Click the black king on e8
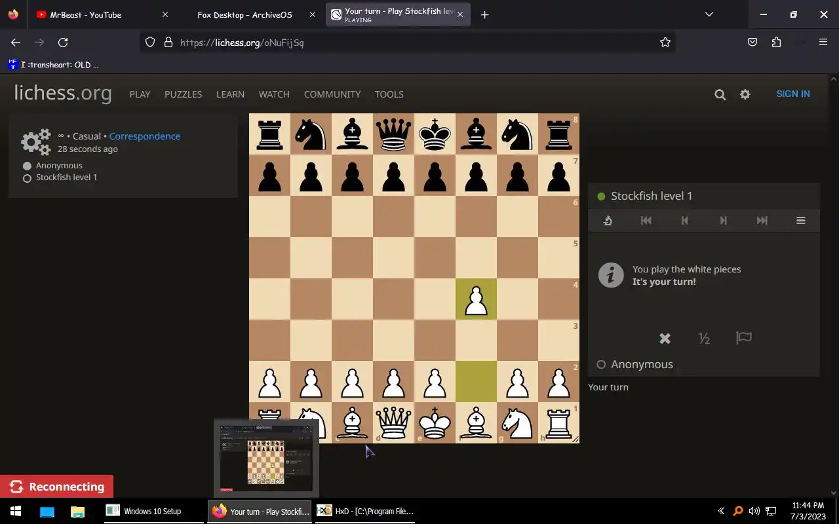839x524 pixels. pos(435,134)
